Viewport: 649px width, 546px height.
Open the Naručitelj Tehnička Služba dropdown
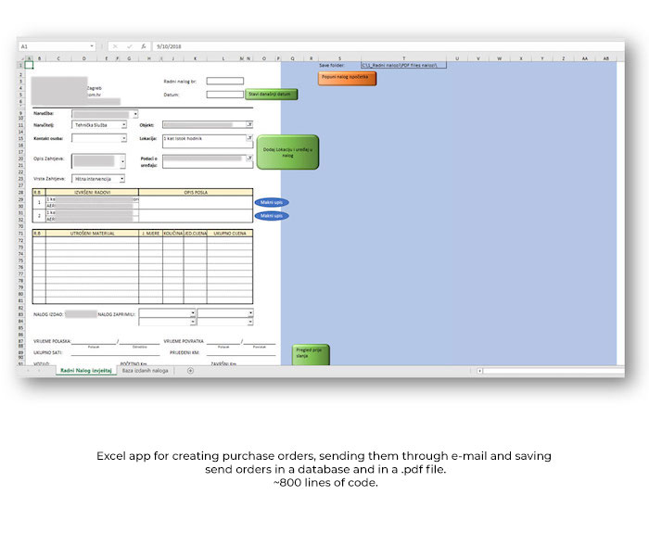(123, 124)
